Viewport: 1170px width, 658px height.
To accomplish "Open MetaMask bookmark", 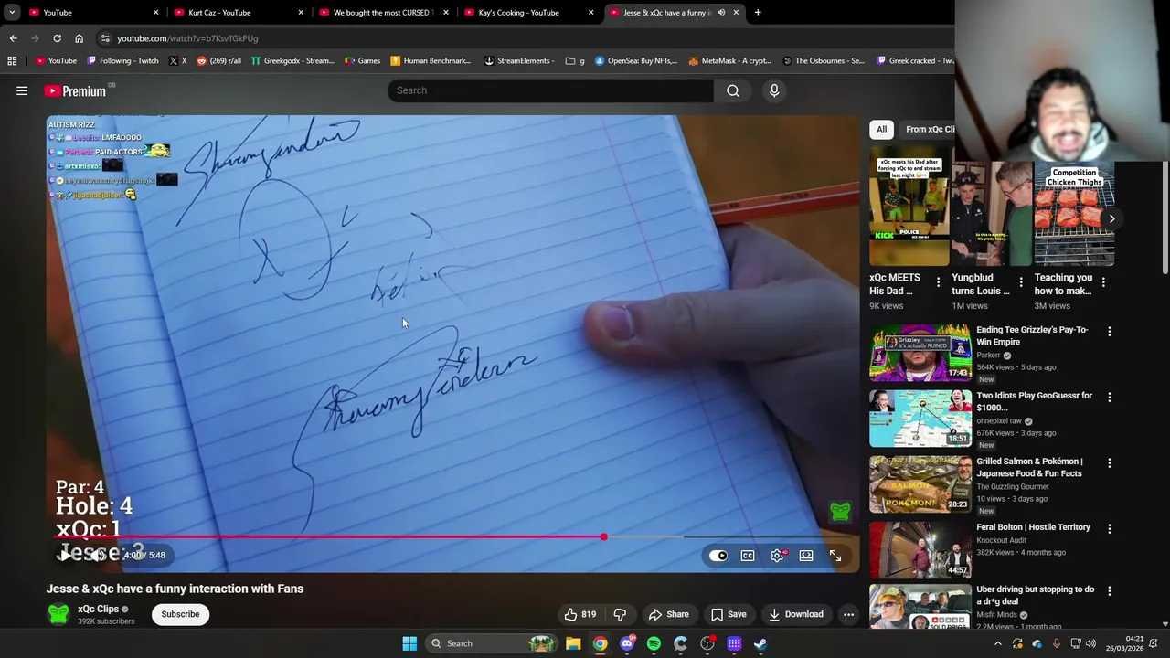I will 729,61.
